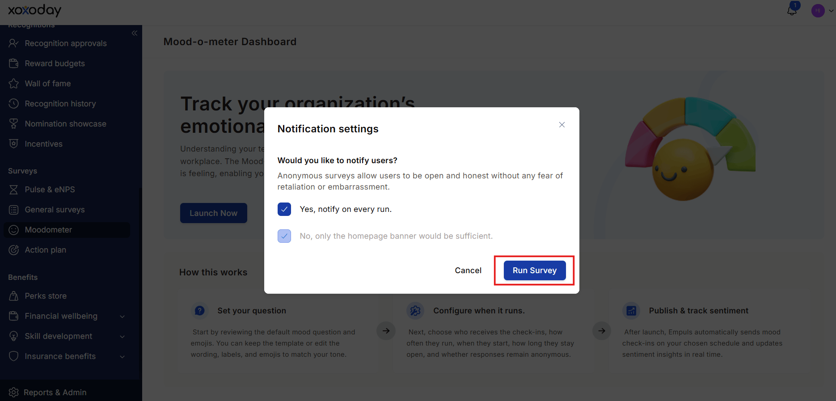Cancel the notification settings dialog

(x=468, y=270)
